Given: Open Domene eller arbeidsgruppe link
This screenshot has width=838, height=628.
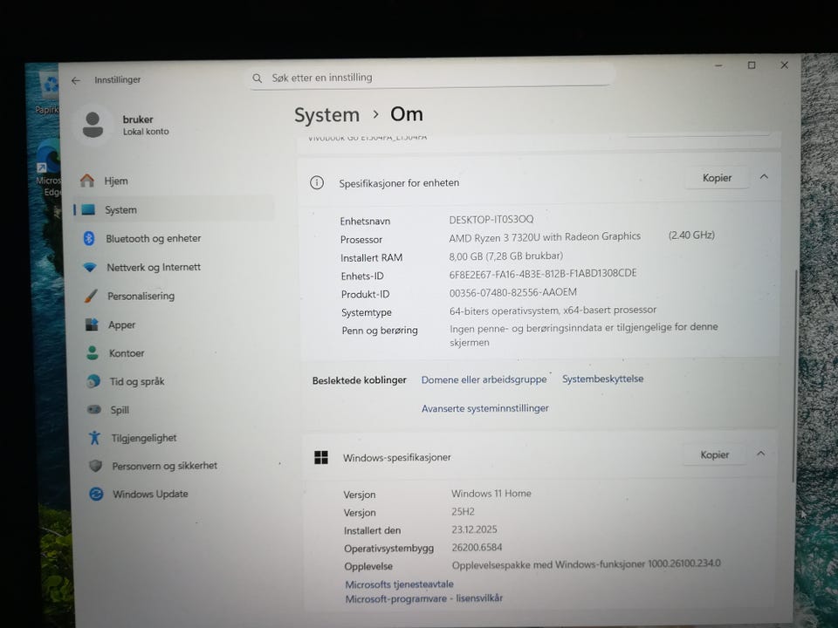Looking at the screenshot, I should click(484, 379).
